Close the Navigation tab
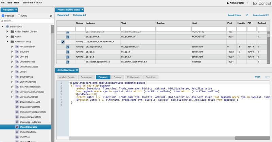272x142 pixels. (16, 10)
